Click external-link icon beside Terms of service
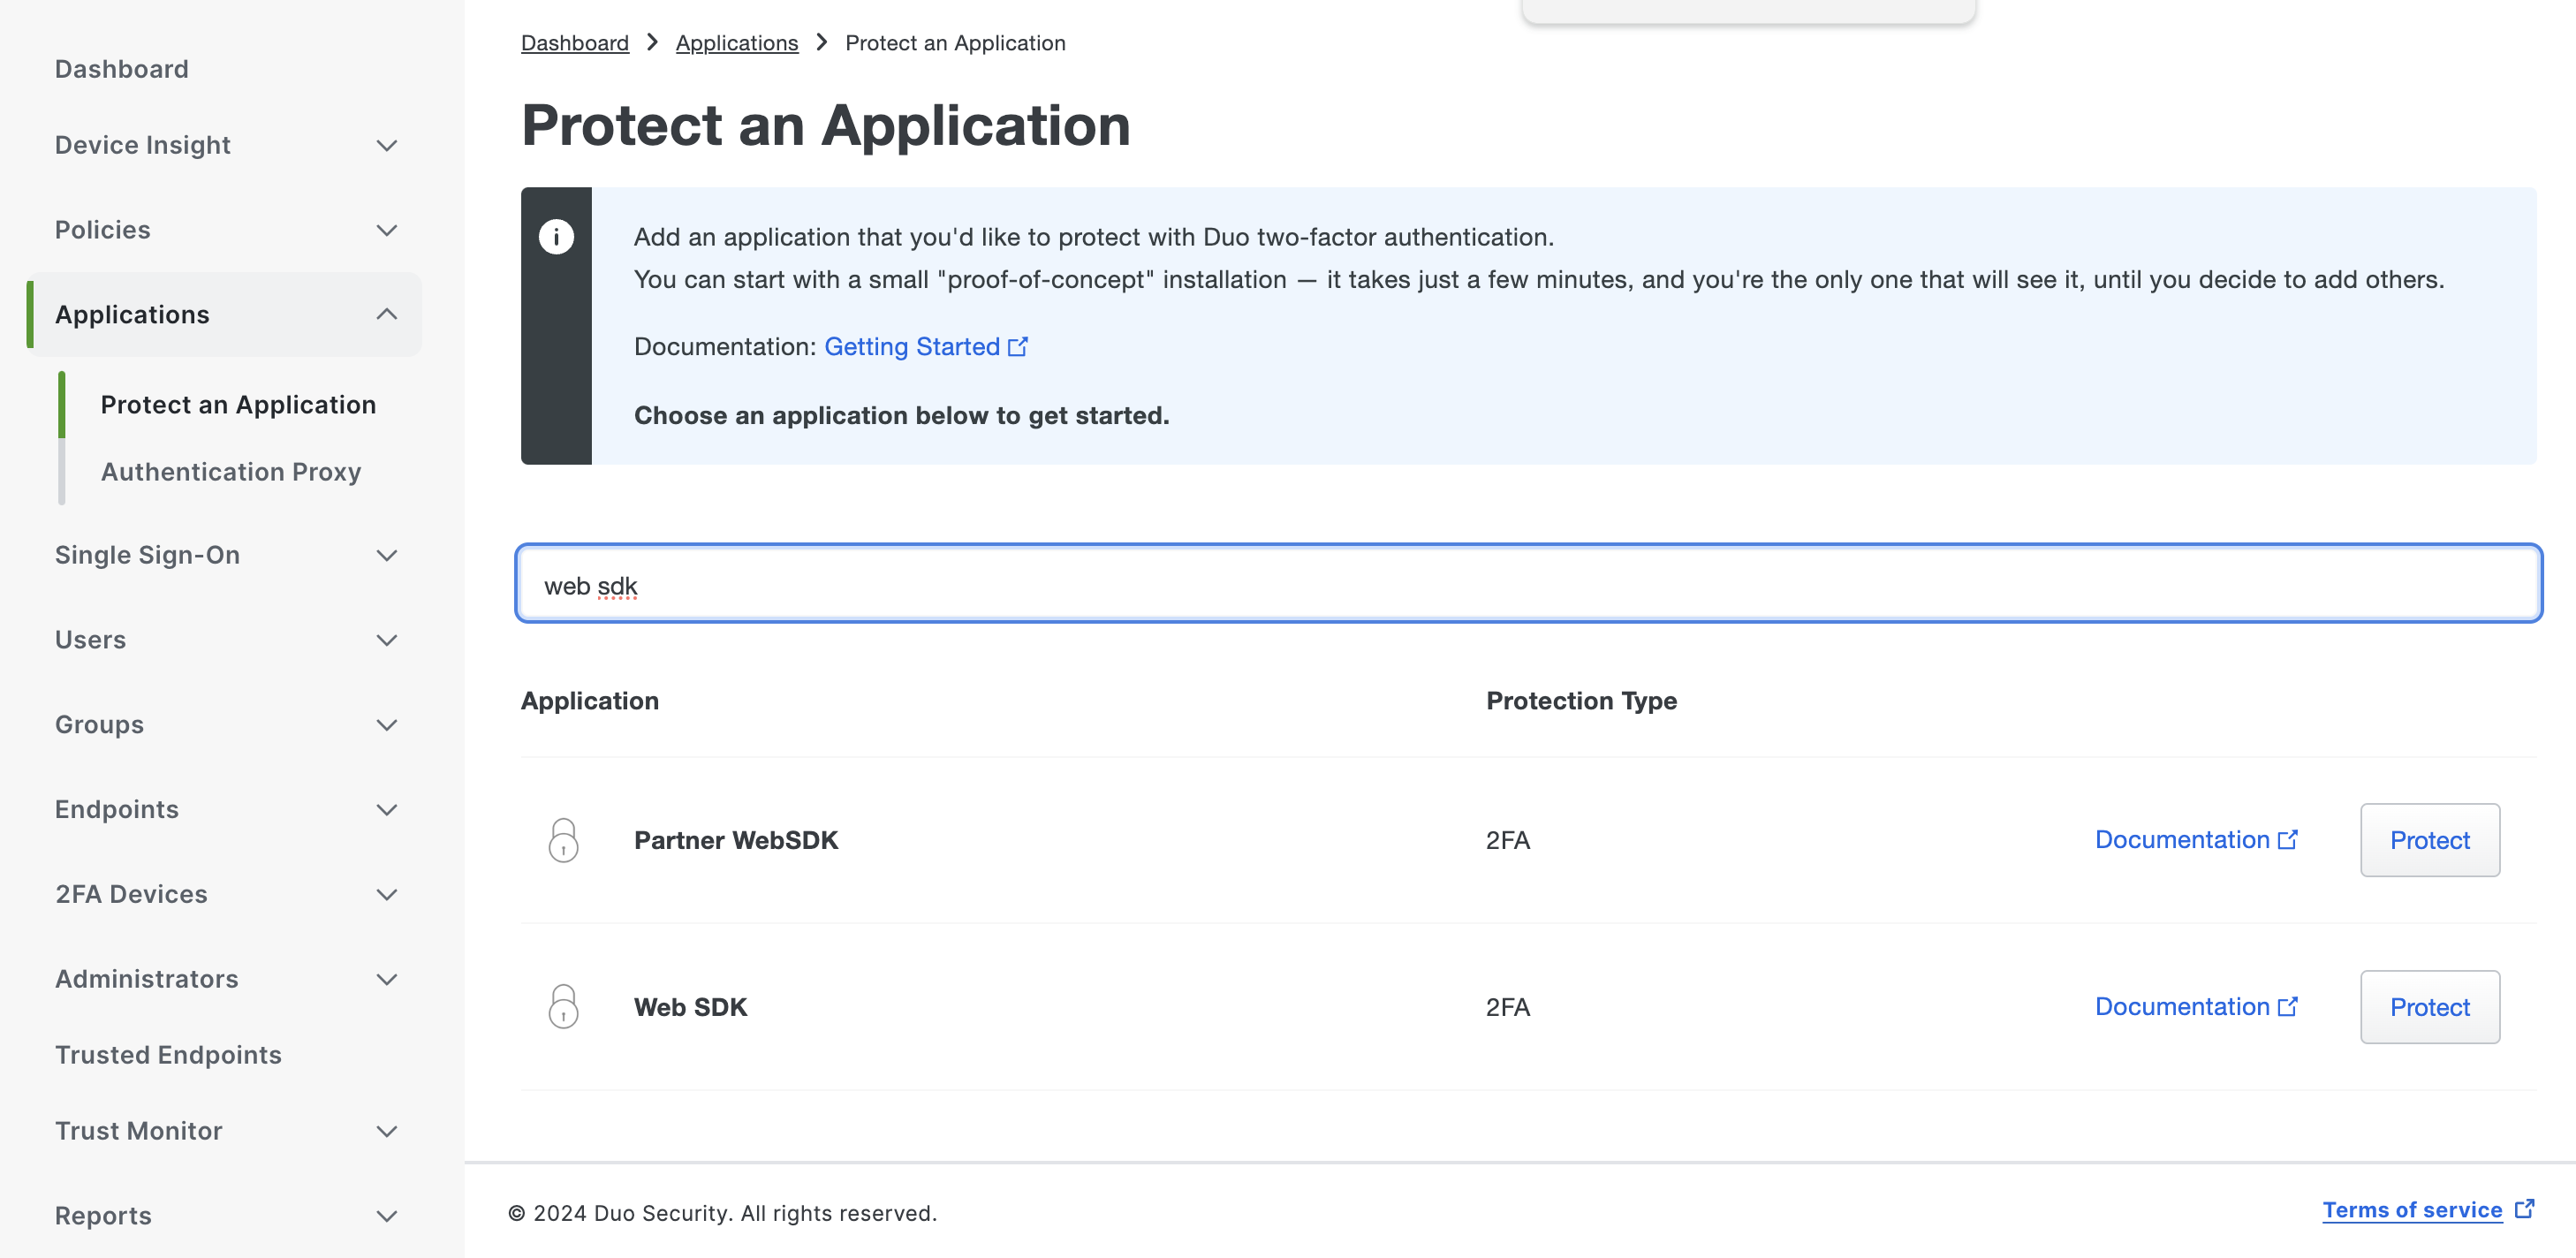The width and height of the screenshot is (2576, 1258). 2524,1209
